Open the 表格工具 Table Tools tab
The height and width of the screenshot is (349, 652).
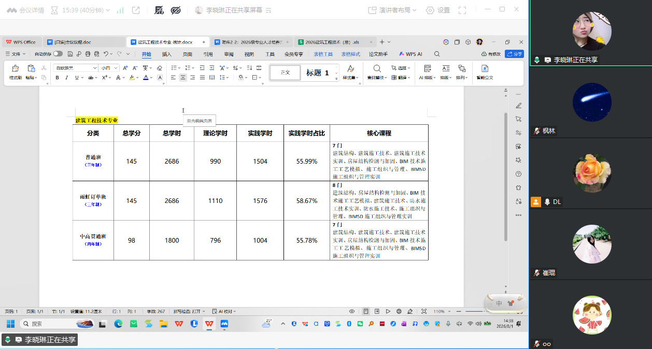point(323,54)
